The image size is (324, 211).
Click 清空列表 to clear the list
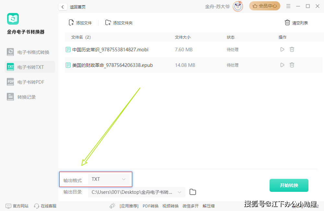click(296, 23)
